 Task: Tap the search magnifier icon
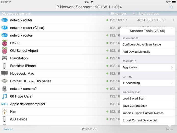coord(172,7)
